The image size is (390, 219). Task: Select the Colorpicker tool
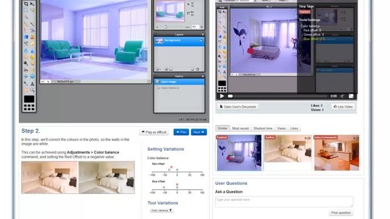(x=26, y=83)
